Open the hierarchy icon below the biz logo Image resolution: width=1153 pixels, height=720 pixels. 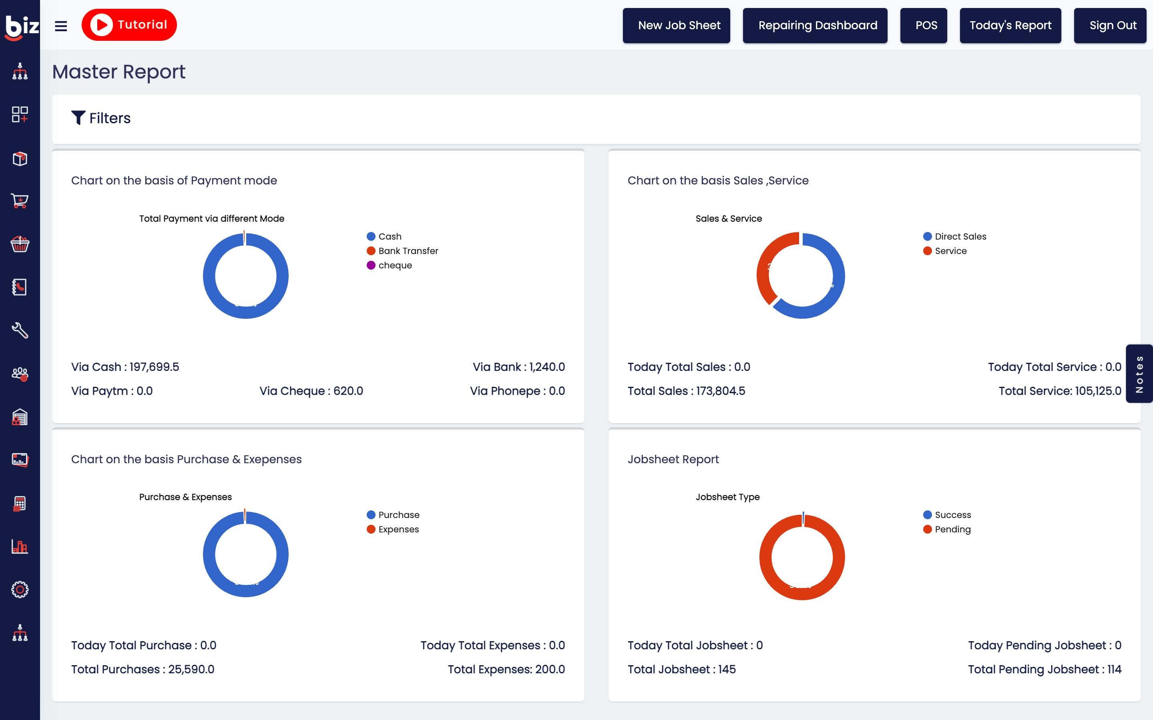(x=20, y=71)
